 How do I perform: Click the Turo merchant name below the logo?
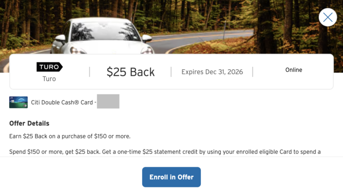[x=49, y=79]
